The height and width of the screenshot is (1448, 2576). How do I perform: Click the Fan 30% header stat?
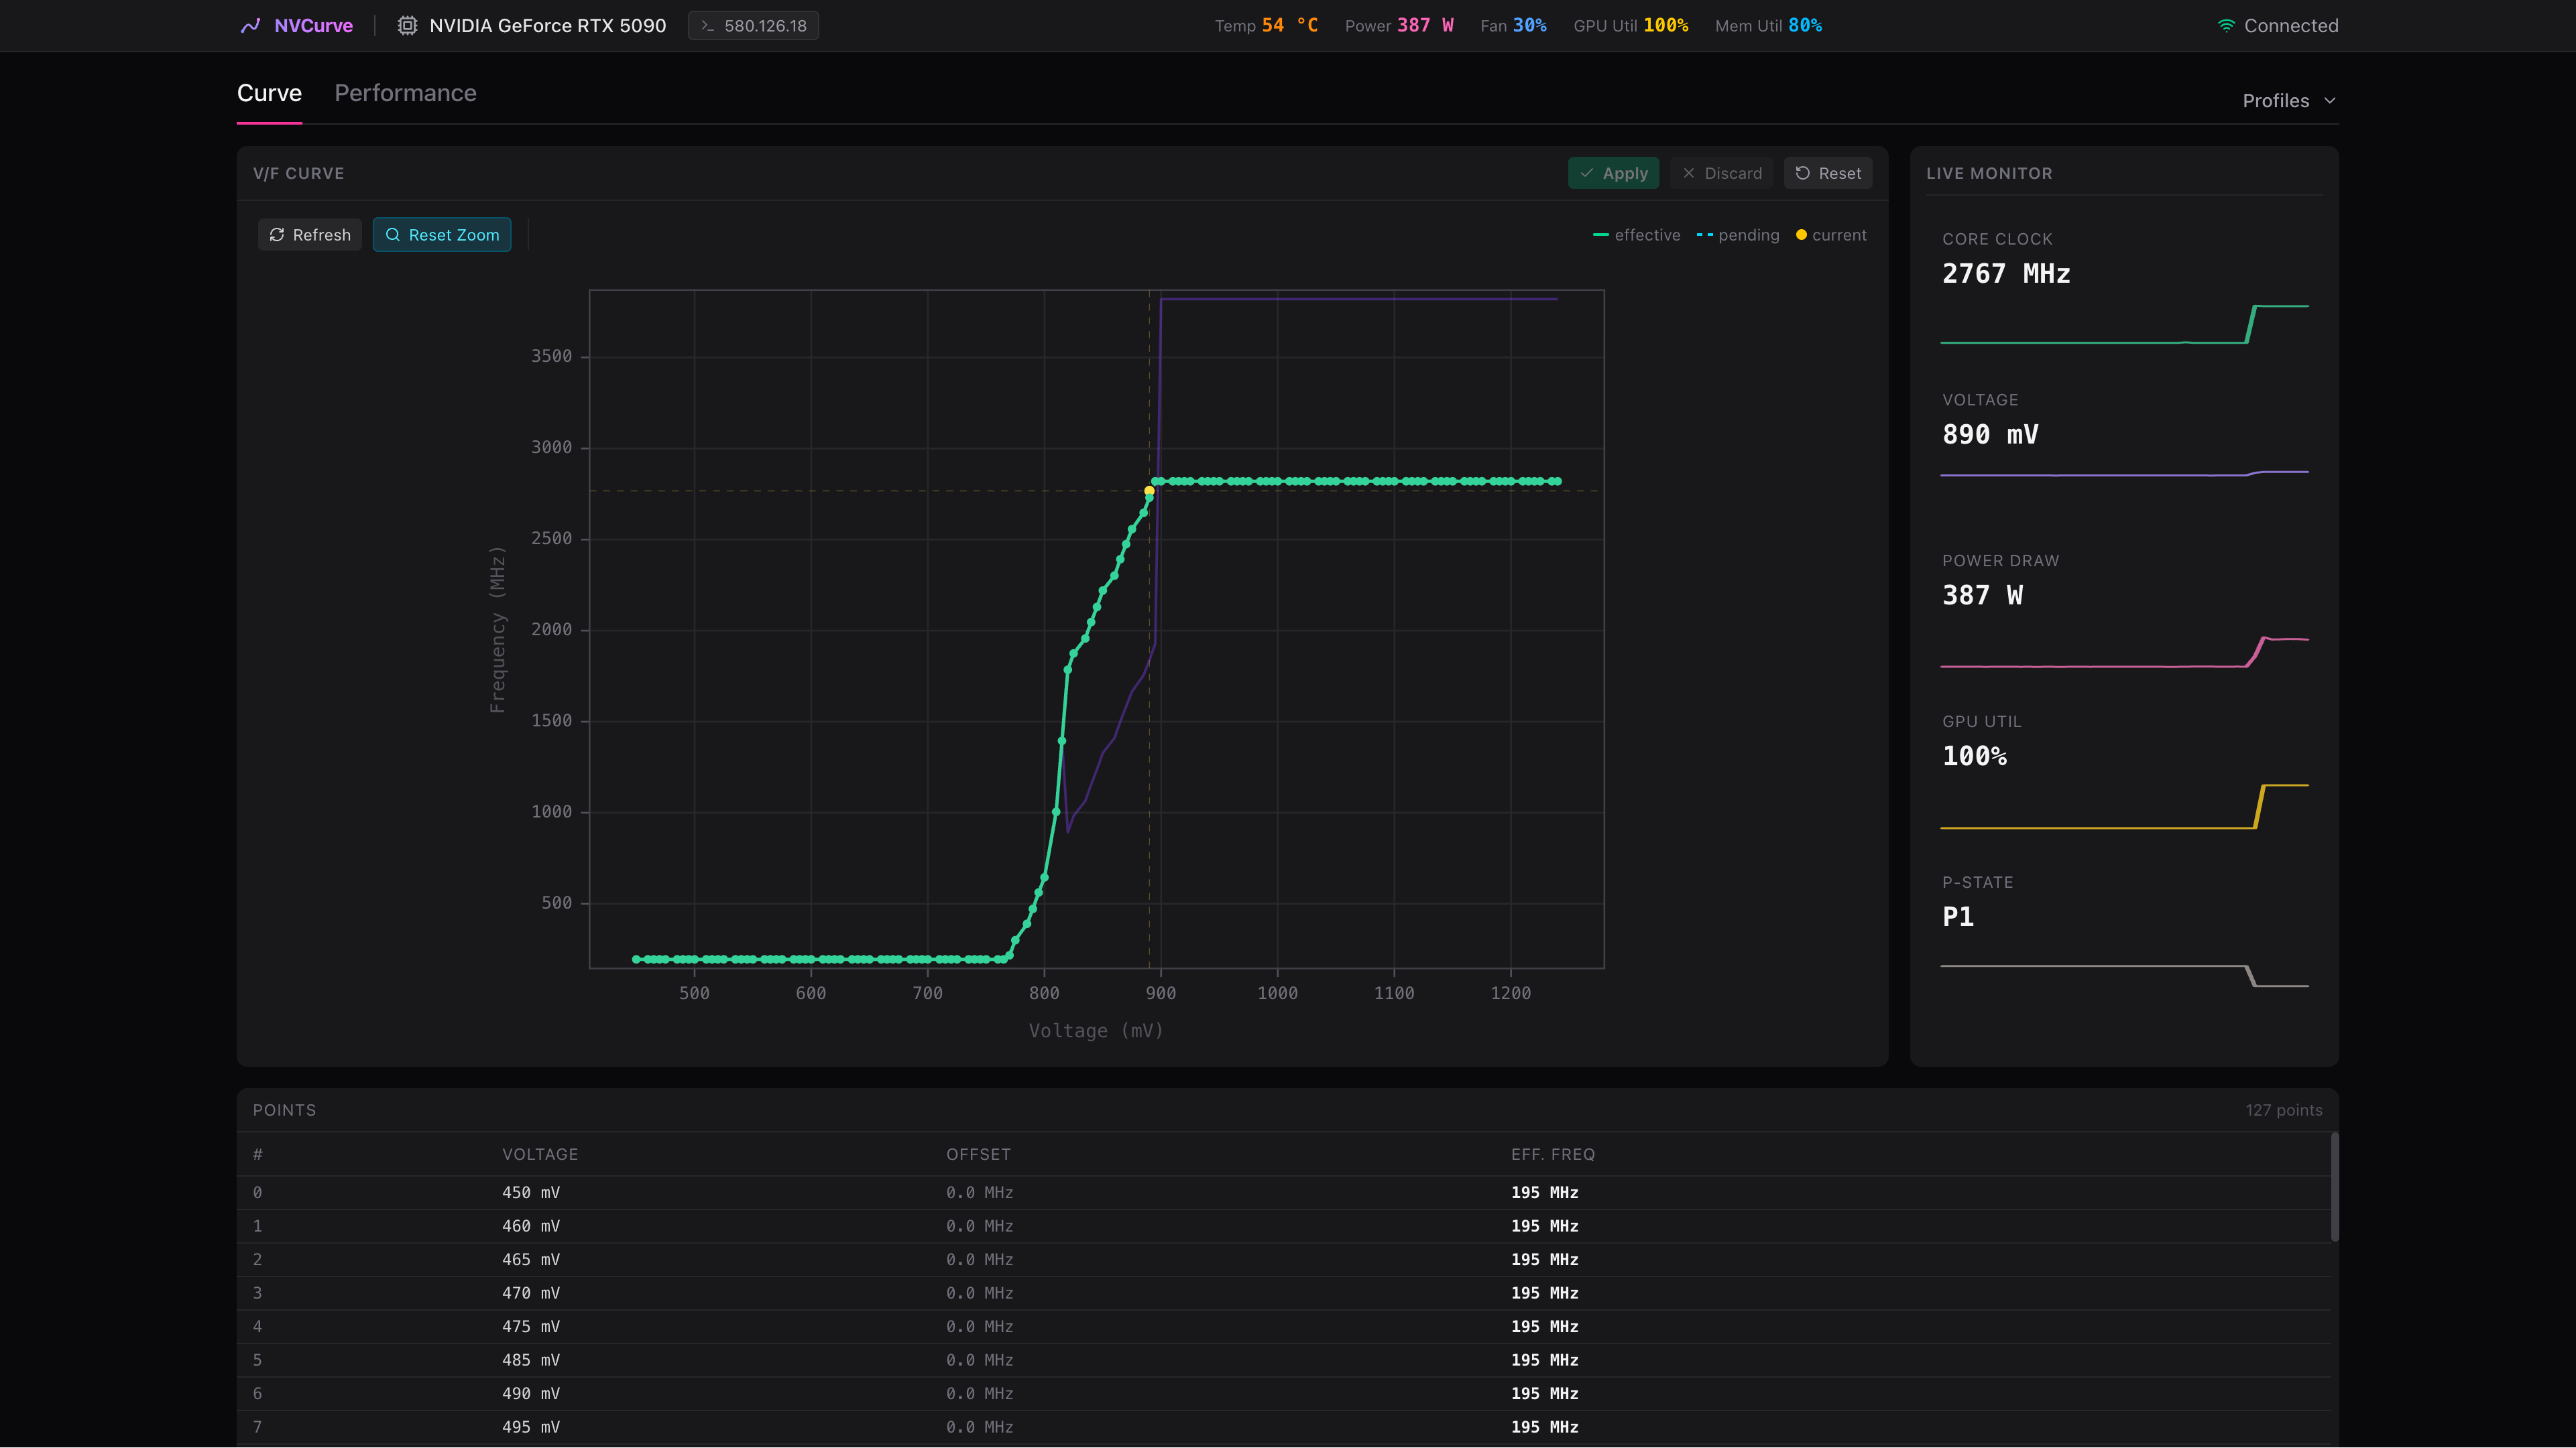pos(1513,26)
